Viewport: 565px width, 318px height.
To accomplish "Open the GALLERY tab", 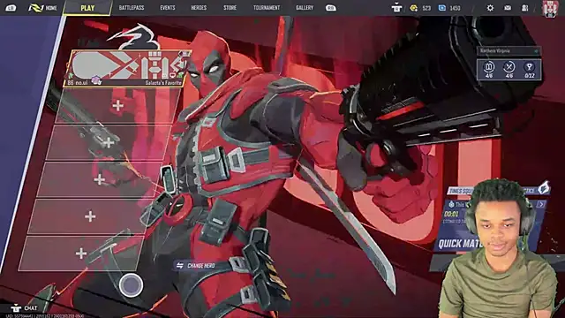I will [305, 8].
